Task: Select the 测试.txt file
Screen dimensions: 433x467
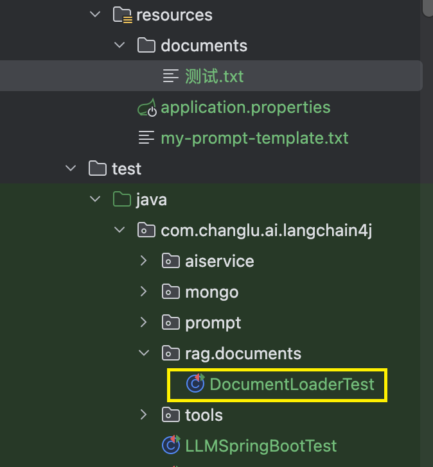Action: (x=211, y=76)
